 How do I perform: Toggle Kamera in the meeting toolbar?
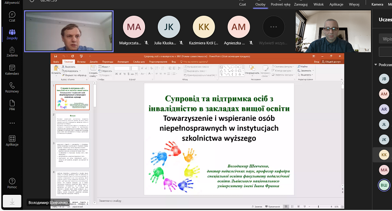point(377,4)
